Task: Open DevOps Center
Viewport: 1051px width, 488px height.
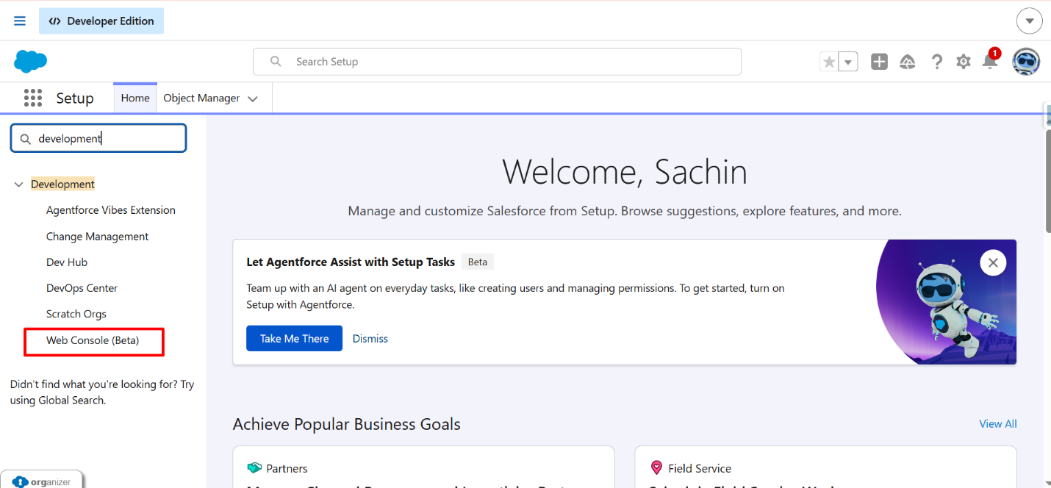Action: coord(82,288)
